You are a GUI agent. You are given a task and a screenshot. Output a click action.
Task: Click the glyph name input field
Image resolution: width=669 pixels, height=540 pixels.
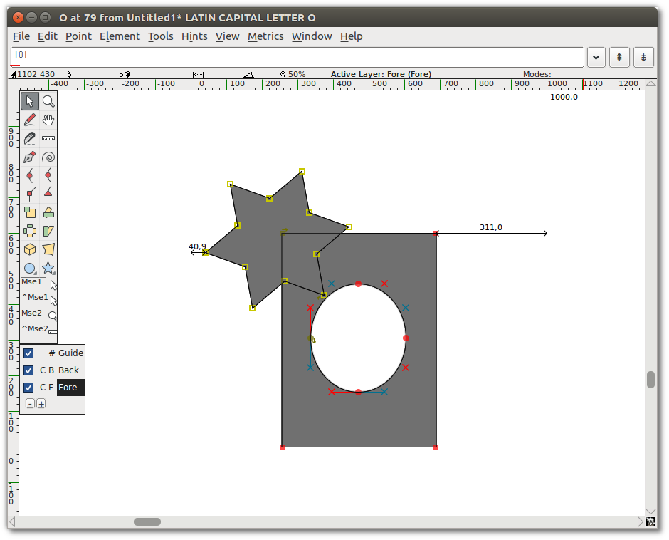[x=285, y=58]
